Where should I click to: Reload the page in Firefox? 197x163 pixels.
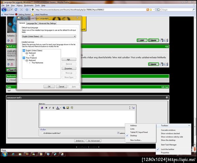coord(16,9)
